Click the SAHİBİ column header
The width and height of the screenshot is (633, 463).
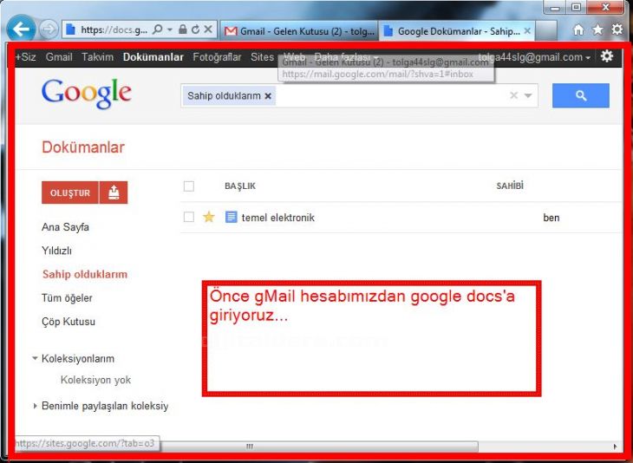coord(510,186)
